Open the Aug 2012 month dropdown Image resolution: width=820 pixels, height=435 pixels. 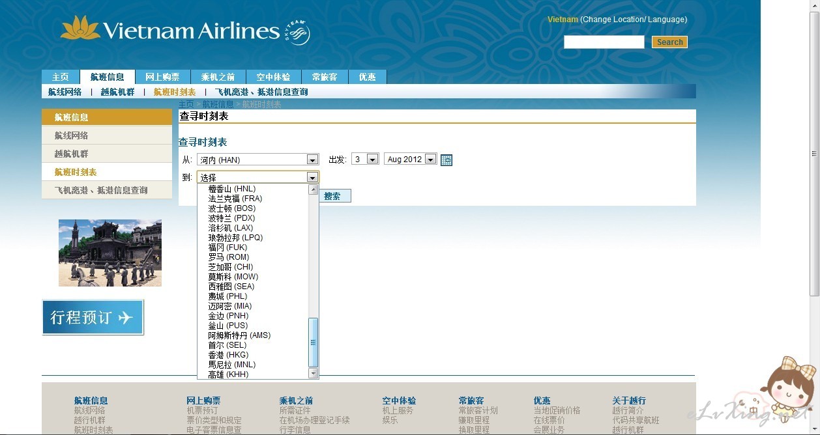coord(411,159)
